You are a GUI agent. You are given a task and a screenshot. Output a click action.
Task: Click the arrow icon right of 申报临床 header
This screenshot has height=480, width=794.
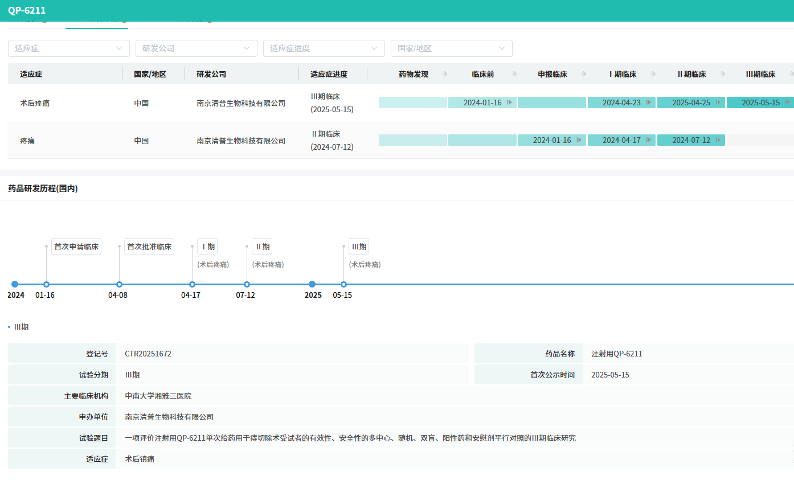coord(584,74)
